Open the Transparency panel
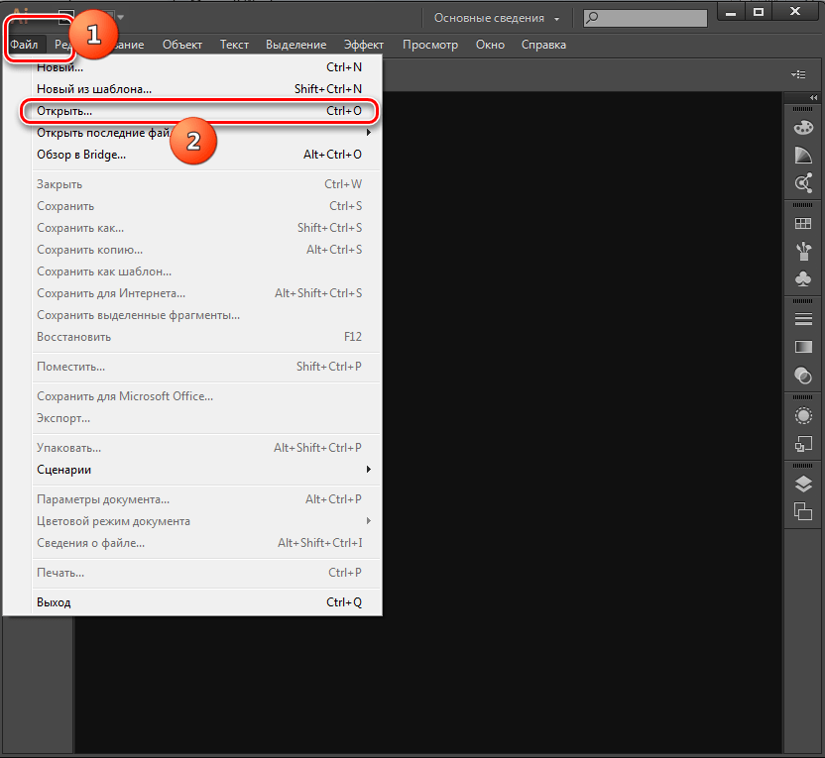This screenshot has width=825, height=758. [x=803, y=376]
